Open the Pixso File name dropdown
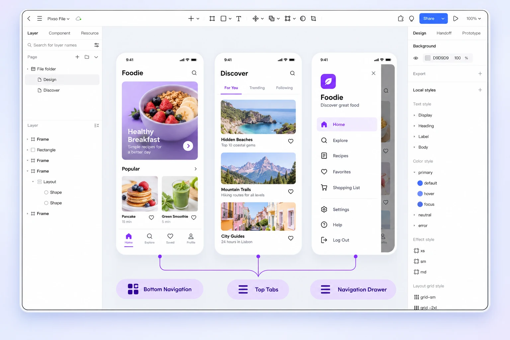The image size is (510, 340). point(58,19)
